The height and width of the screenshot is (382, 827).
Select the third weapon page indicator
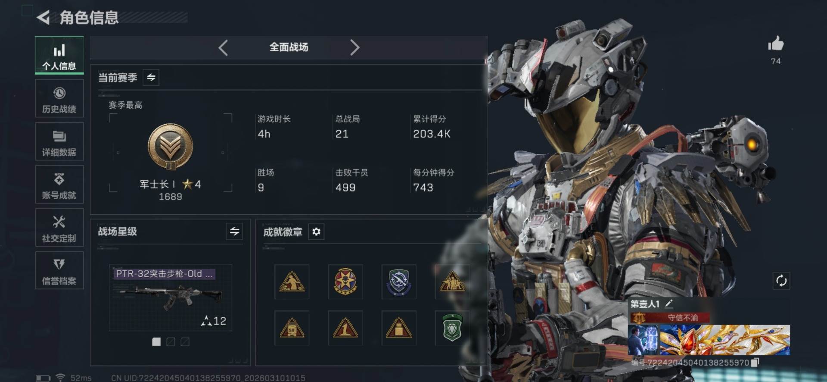click(x=185, y=342)
